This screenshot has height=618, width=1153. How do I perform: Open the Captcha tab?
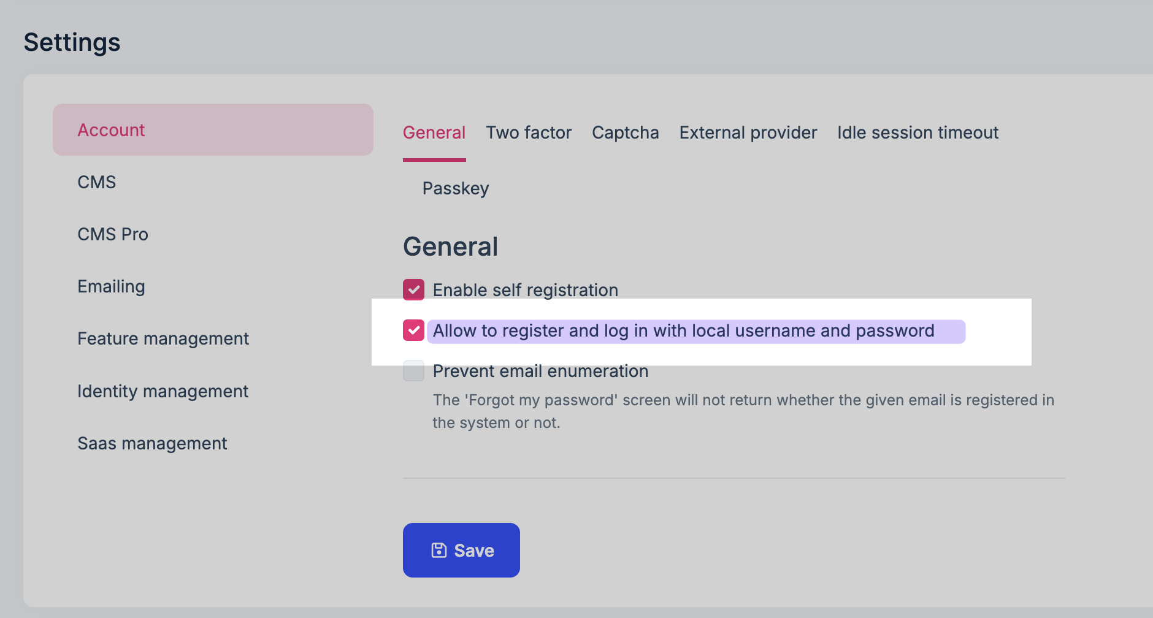coord(625,133)
